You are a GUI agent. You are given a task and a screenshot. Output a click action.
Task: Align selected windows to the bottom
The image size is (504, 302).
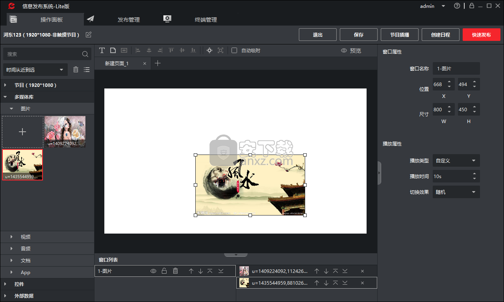(x=193, y=50)
